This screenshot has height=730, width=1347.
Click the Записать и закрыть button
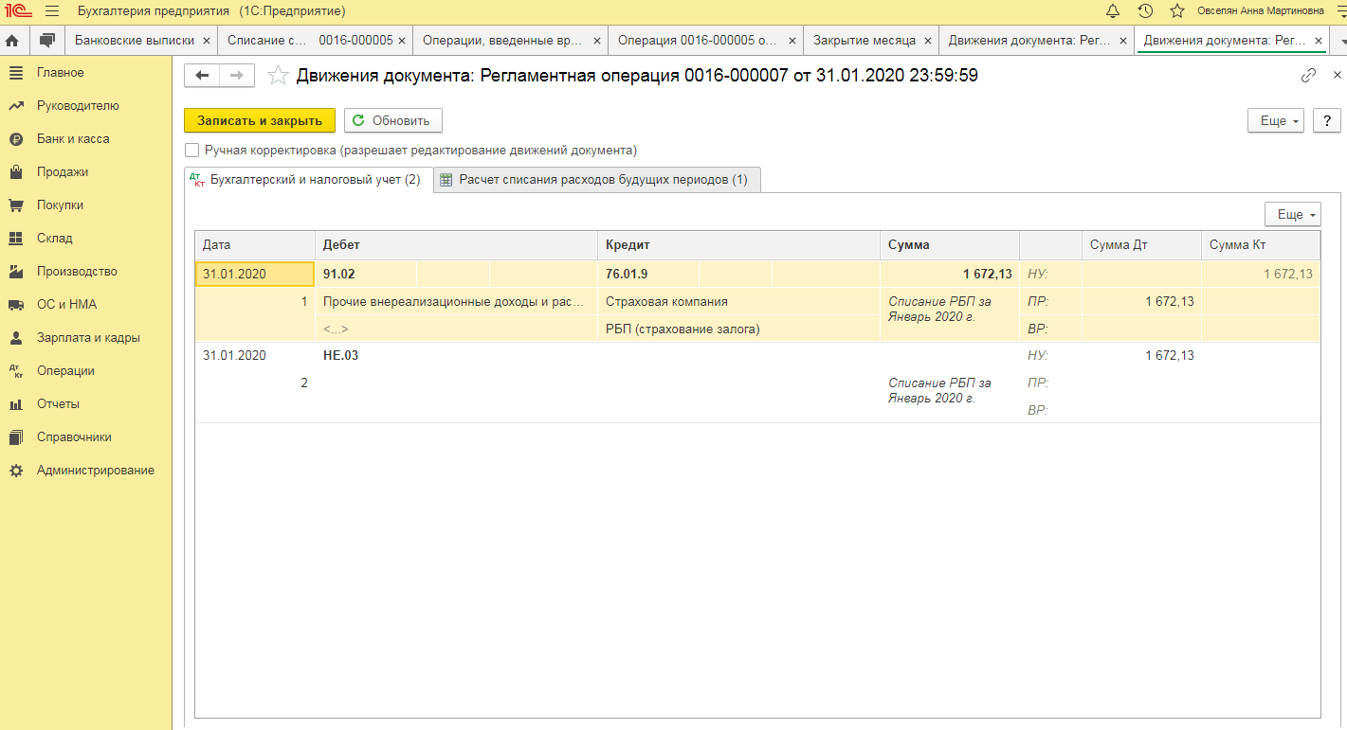259,120
